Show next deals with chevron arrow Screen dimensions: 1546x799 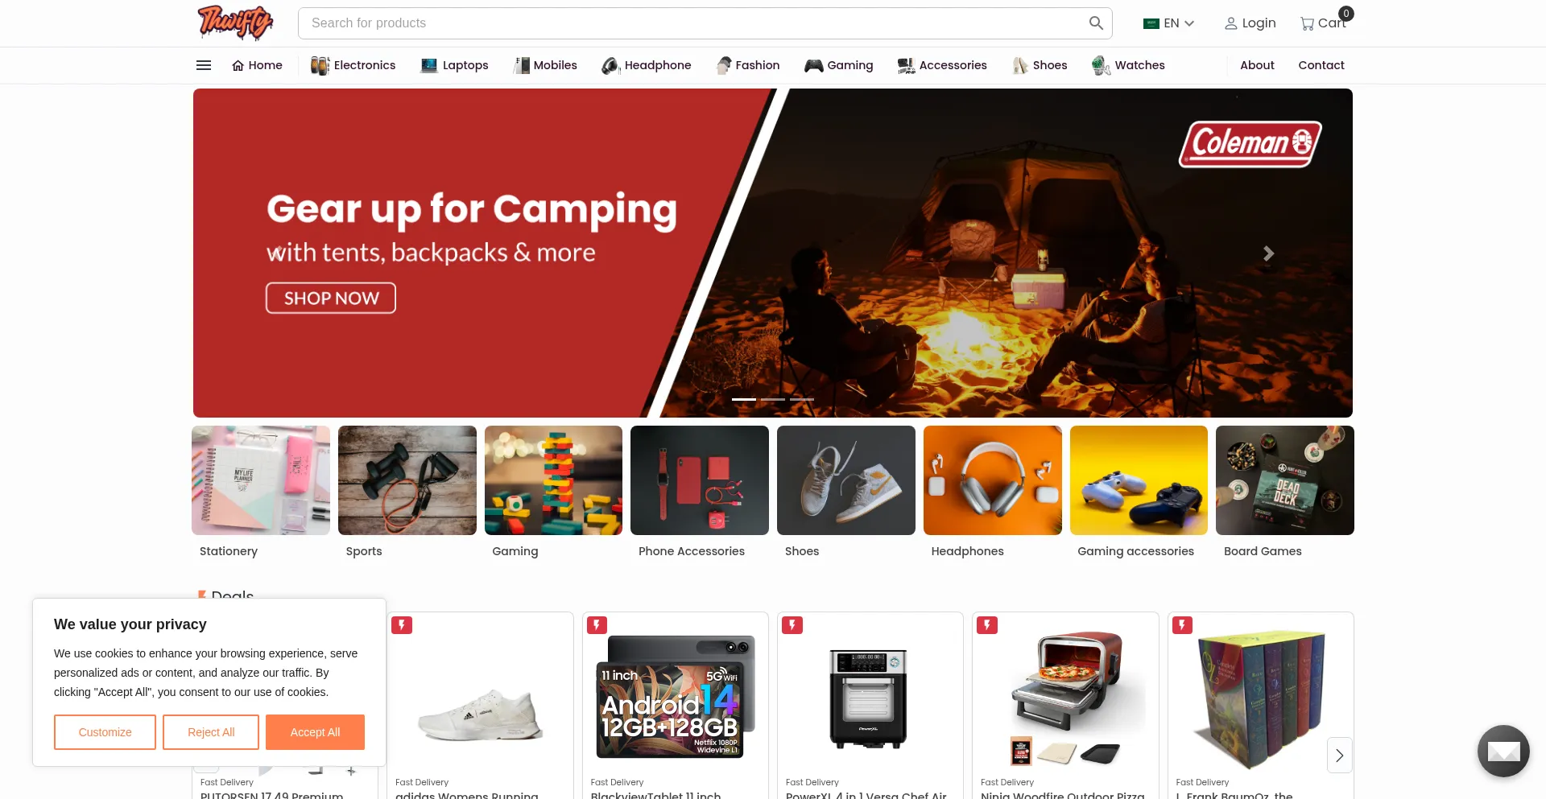tap(1339, 756)
